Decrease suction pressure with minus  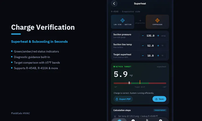pos(143,36)
